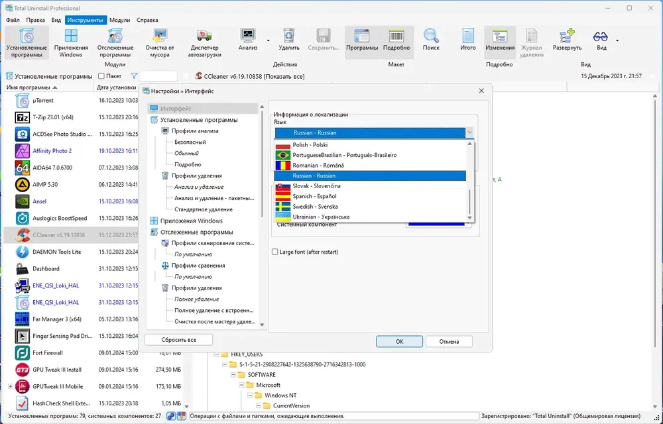Image resolution: width=663 pixels, height=424 pixels.
Task: Open Очистка от мусора tool
Action: 160,42
